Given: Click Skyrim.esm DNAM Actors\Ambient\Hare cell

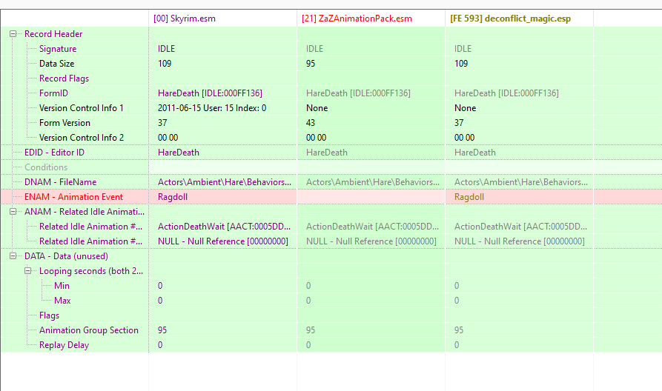Looking at the screenshot, I should 224,181.
